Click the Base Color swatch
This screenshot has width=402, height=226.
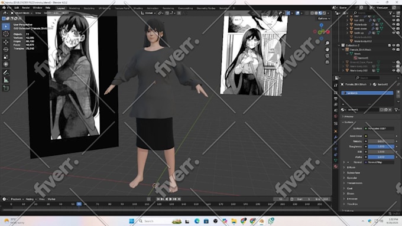381,136
